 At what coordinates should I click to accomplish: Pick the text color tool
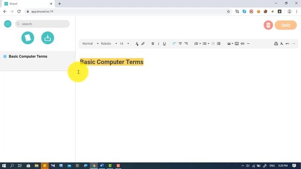pos(137,44)
